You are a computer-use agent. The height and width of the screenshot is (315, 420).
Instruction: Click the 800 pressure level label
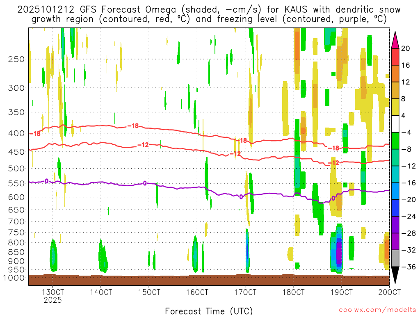[x=16, y=243]
